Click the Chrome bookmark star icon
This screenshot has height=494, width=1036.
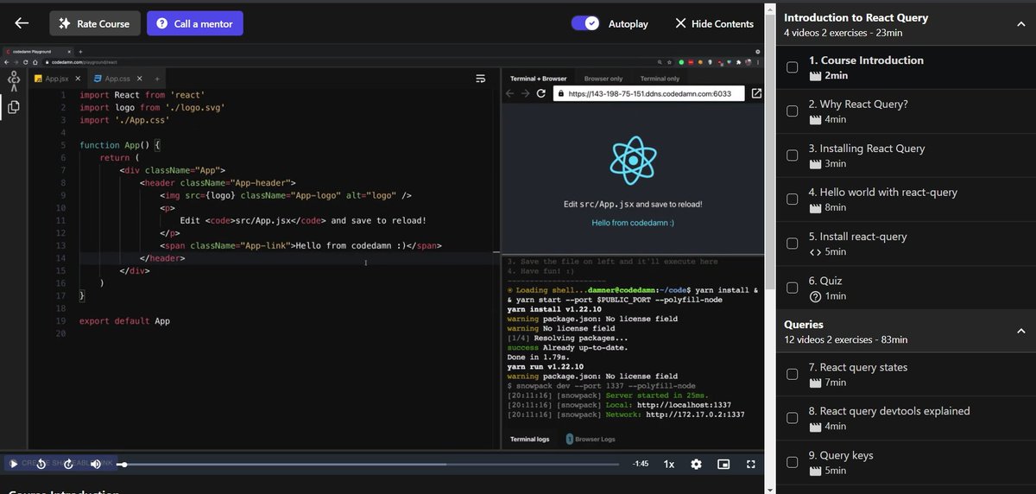669,62
